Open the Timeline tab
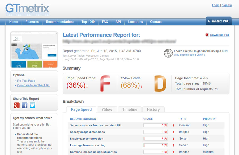 coord(130,109)
